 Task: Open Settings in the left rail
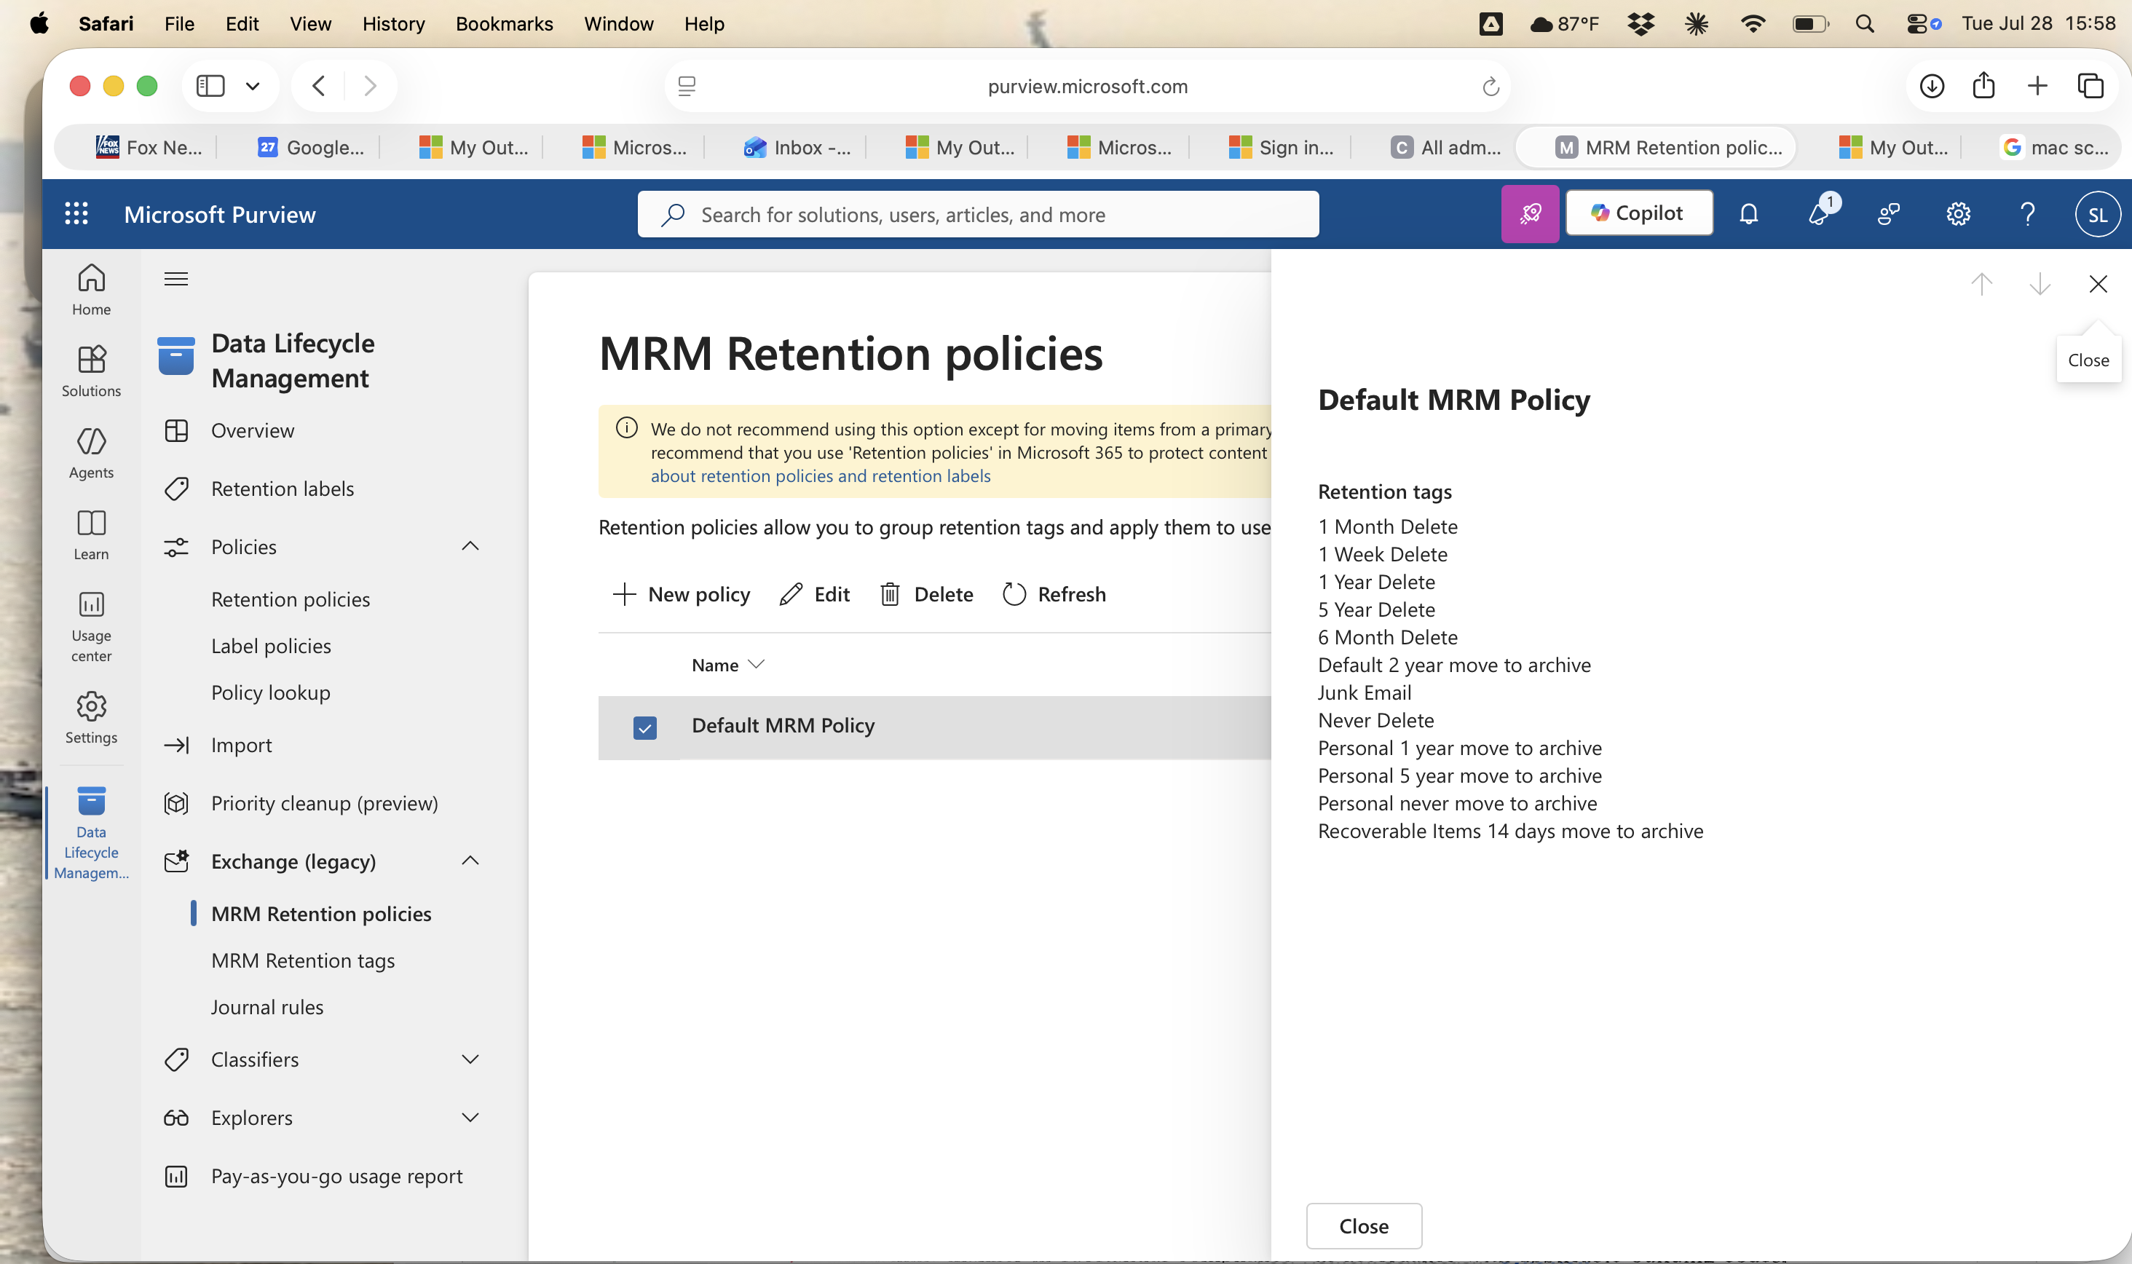coord(91,718)
